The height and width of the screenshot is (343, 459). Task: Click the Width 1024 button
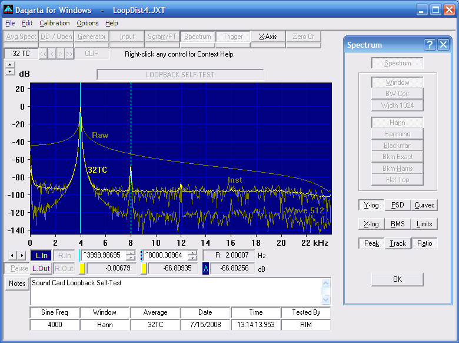pyautogui.click(x=397, y=105)
